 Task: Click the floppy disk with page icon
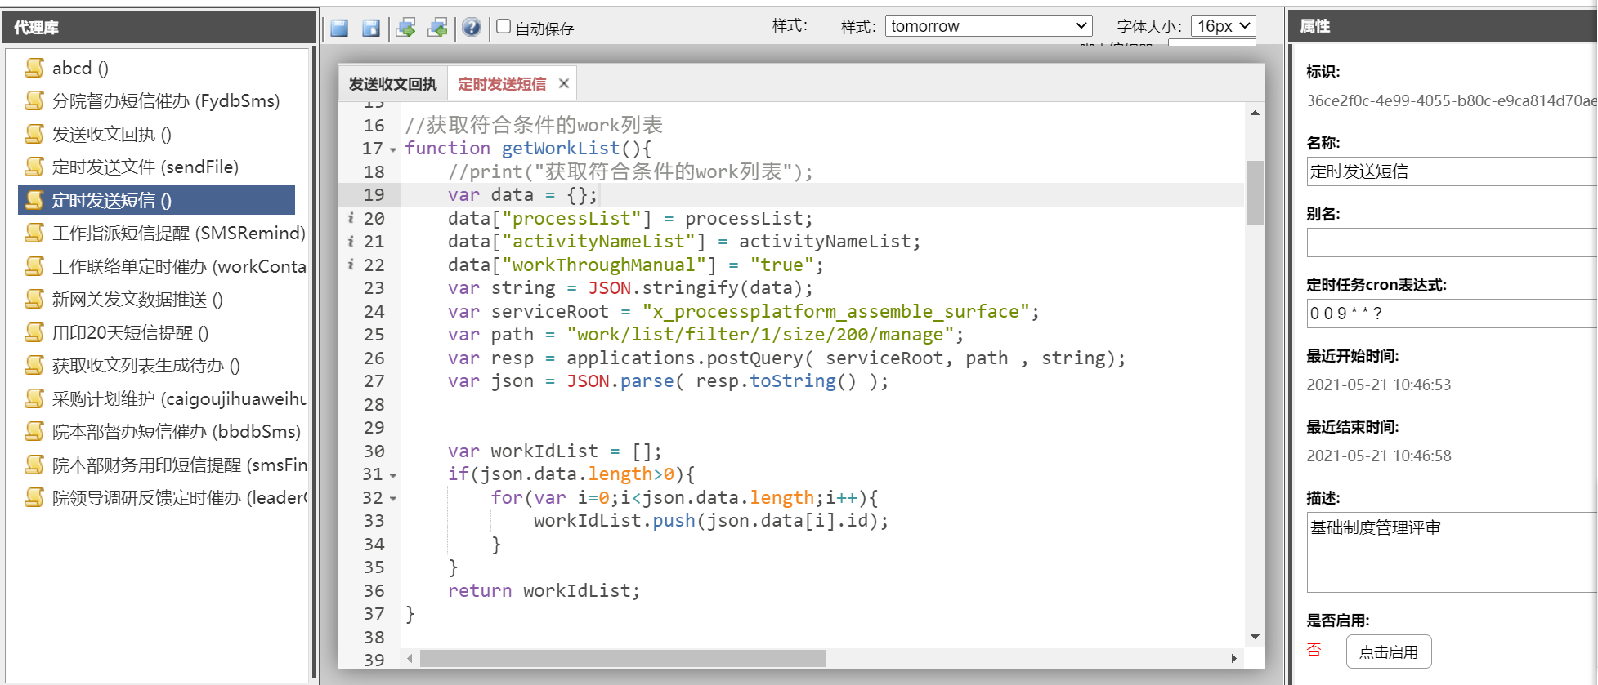coord(371,28)
